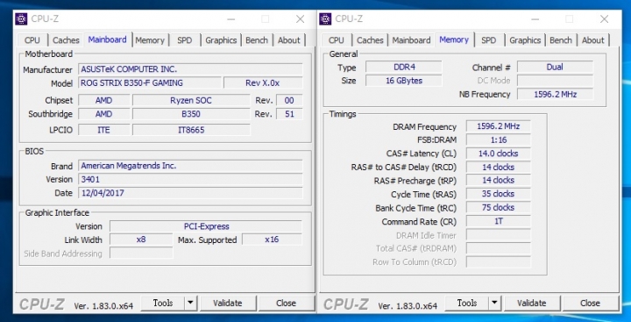Click the Command Rate value 1T
The height and width of the screenshot is (322, 631).
click(x=498, y=221)
